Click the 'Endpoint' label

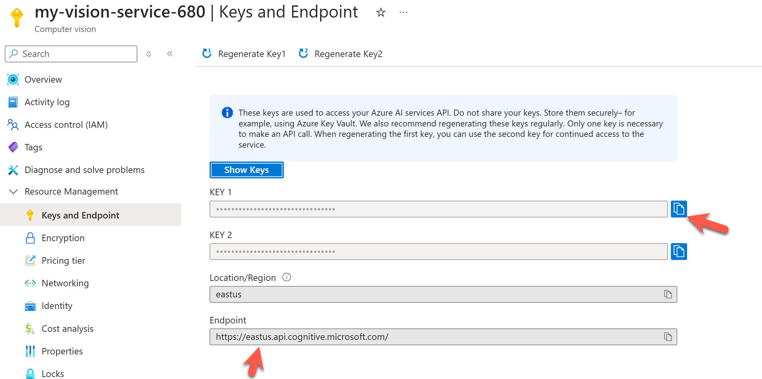pos(228,320)
